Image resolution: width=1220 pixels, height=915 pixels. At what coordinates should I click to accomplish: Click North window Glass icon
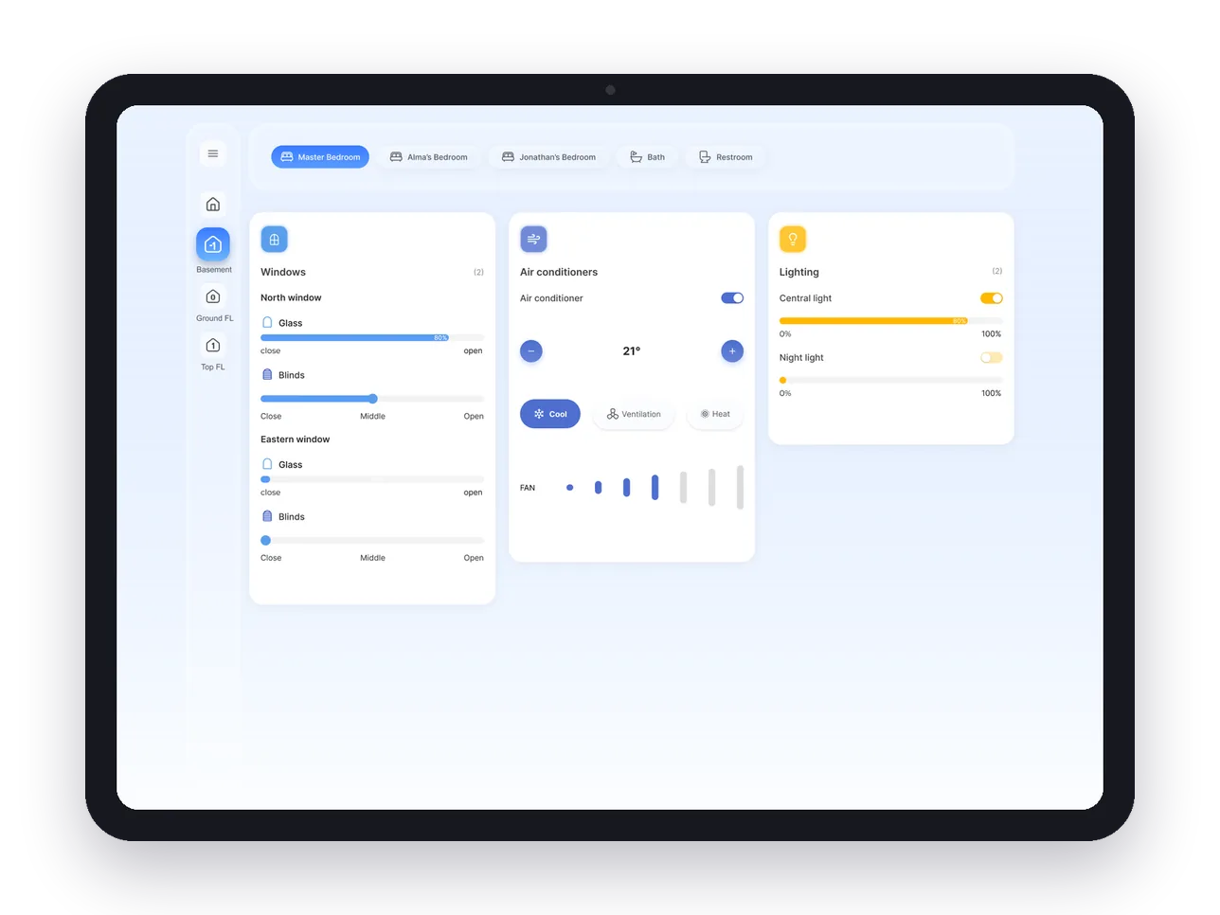267,323
